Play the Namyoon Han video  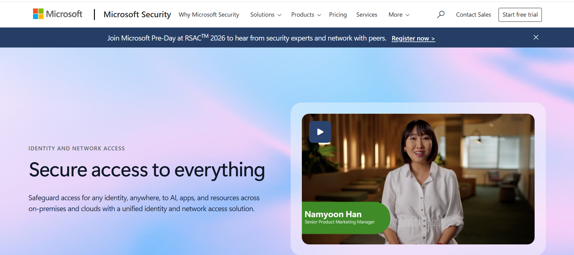point(320,132)
